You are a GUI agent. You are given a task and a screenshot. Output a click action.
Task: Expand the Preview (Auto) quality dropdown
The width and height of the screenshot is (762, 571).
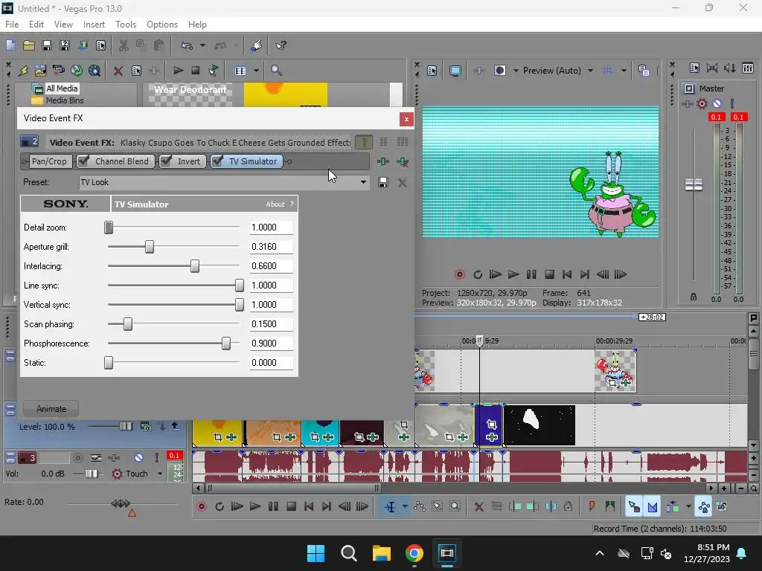(x=590, y=71)
